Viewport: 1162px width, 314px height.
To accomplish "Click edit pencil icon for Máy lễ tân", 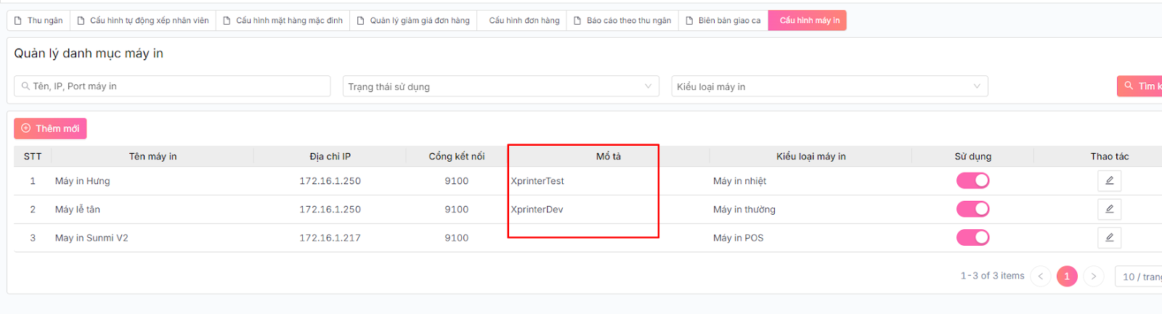I will coord(1109,209).
